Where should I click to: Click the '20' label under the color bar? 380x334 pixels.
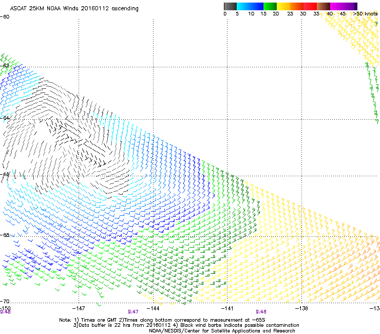(x=276, y=14)
